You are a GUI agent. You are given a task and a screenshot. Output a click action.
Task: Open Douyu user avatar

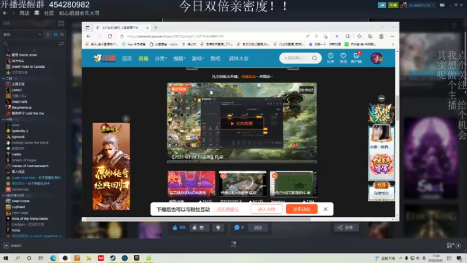(377, 58)
